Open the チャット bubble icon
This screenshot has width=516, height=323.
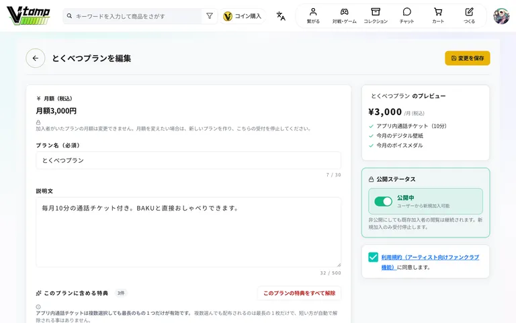[406, 12]
